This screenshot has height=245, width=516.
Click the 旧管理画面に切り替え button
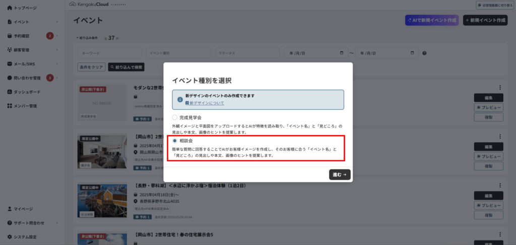coord(495,5)
